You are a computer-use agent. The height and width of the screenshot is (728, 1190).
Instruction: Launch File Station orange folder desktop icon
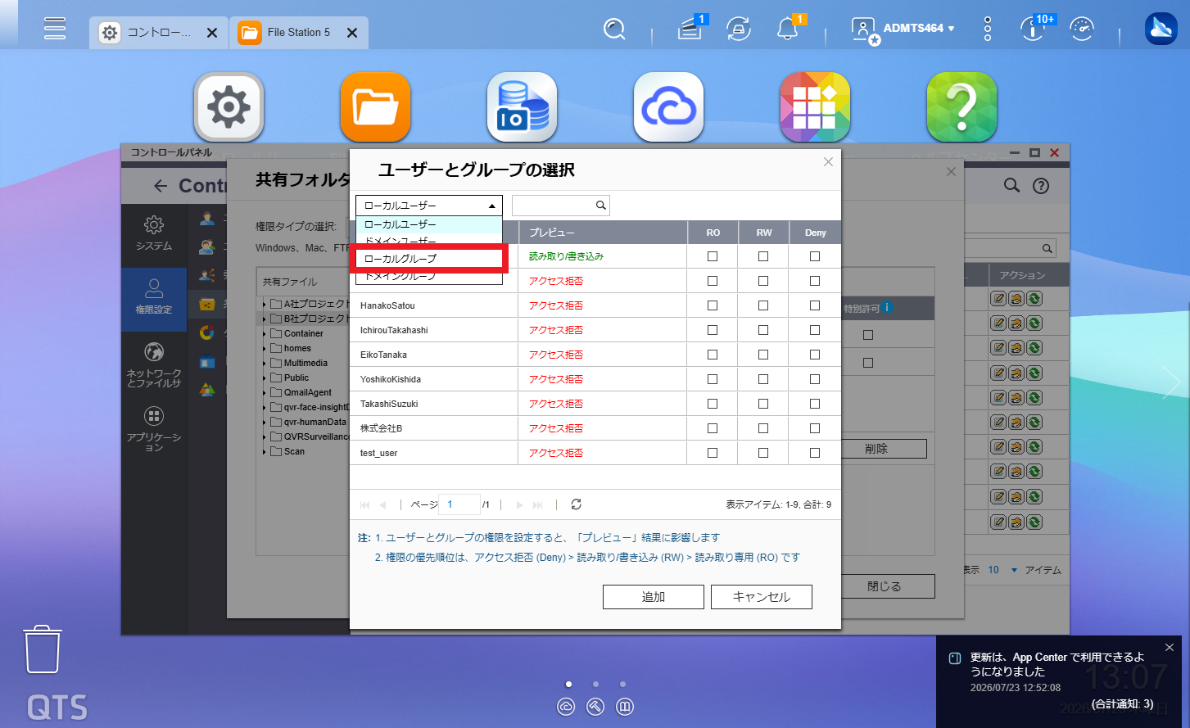[375, 107]
